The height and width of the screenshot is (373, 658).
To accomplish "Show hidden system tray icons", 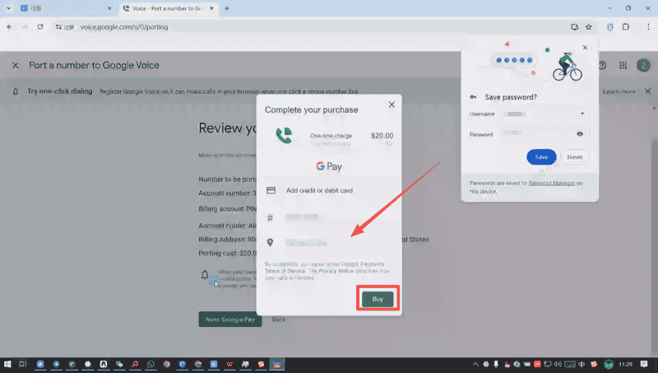I will coord(475,364).
